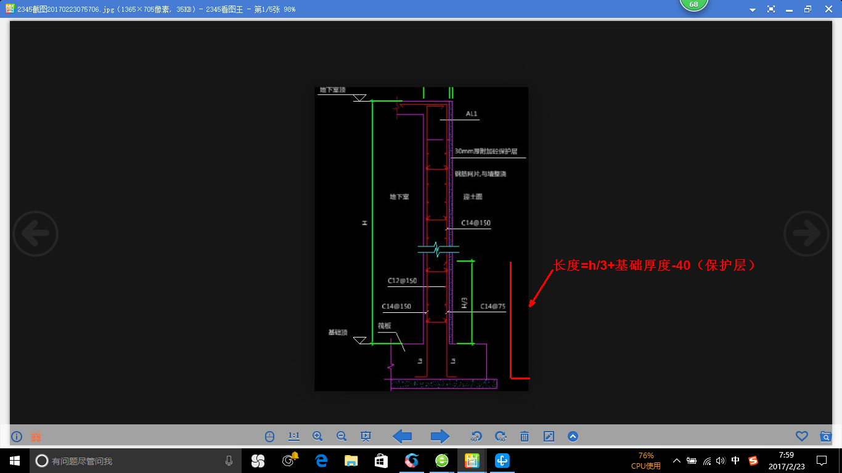842x473 pixels.
Task: Open the four-leaf fan app on the taskbar
Action: (258, 461)
